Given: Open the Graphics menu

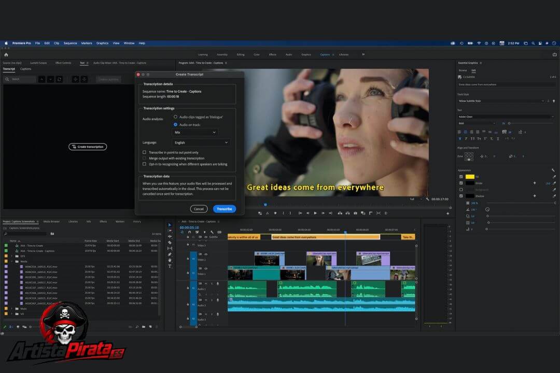Looking at the screenshot, I should (x=102, y=43).
